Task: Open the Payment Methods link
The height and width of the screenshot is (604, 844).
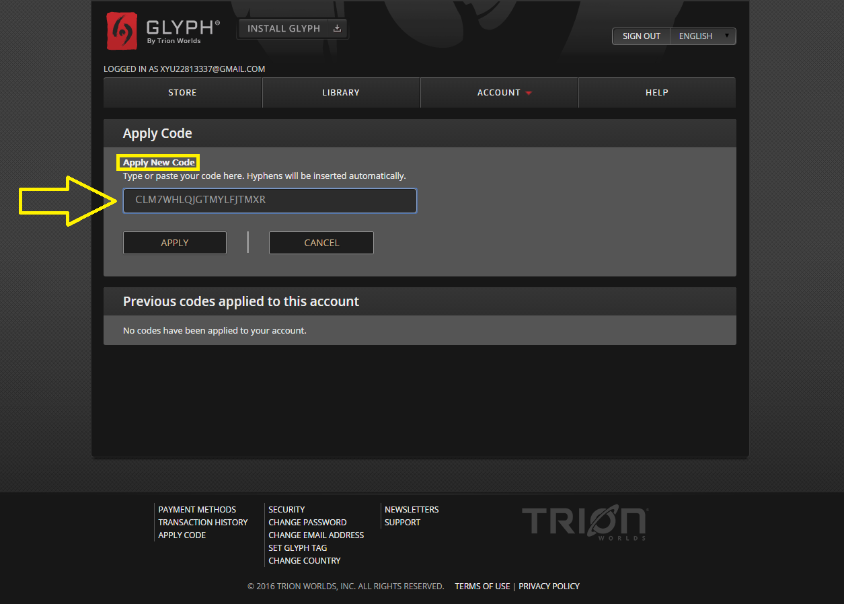Action: [197, 510]
